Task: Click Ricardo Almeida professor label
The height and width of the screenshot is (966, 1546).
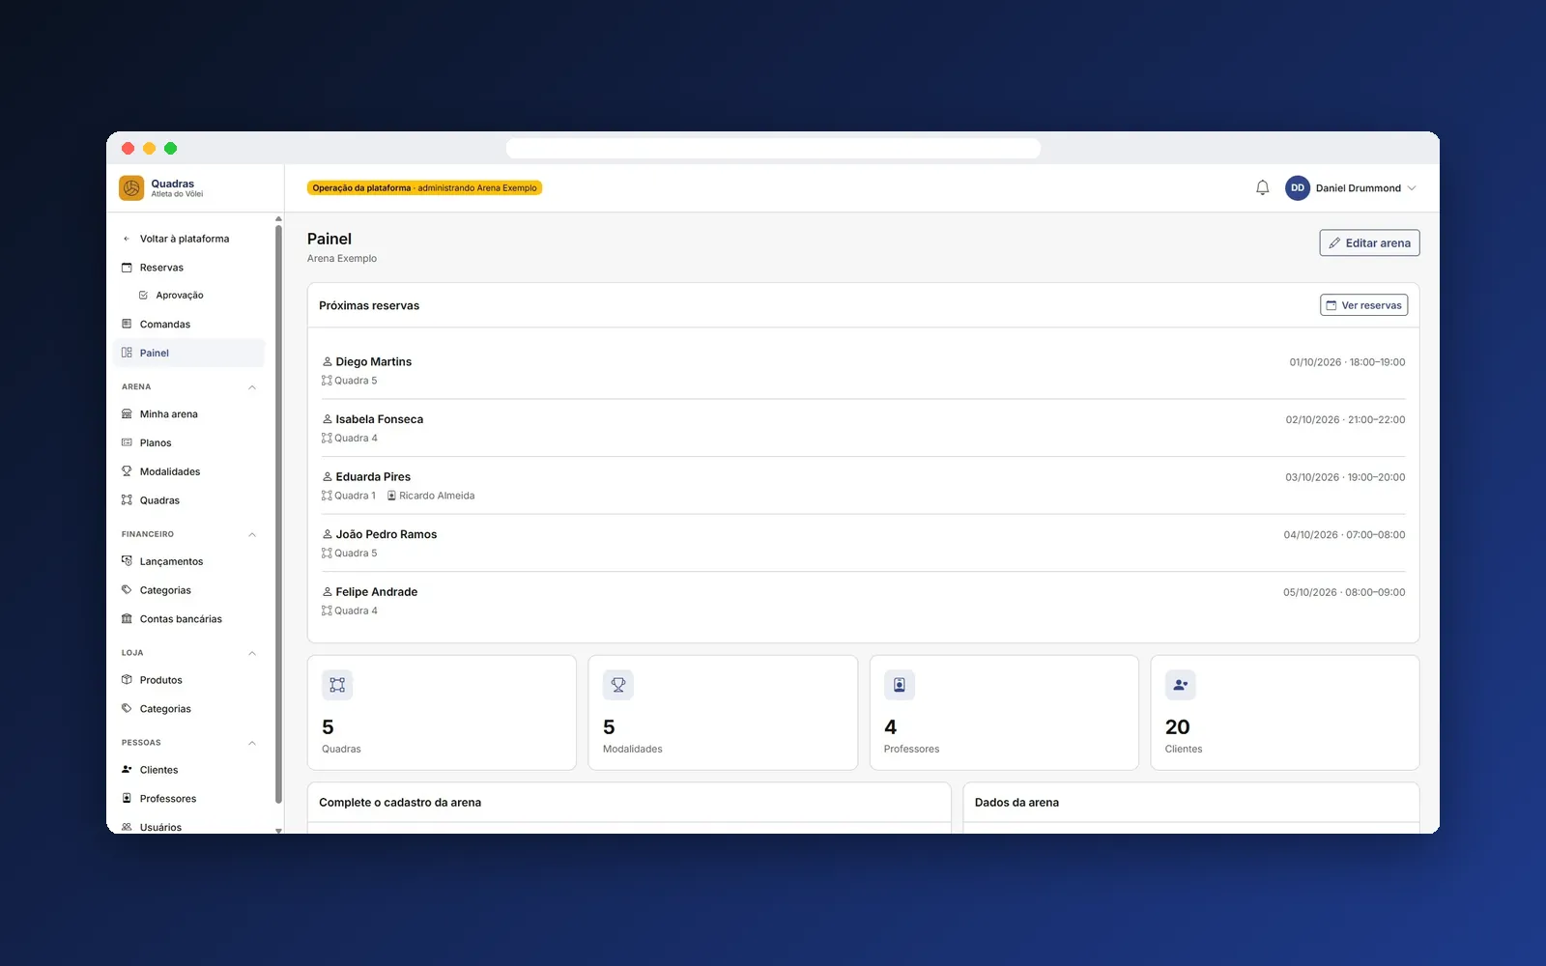Action: pyautogui.click(x=431, y=496)
